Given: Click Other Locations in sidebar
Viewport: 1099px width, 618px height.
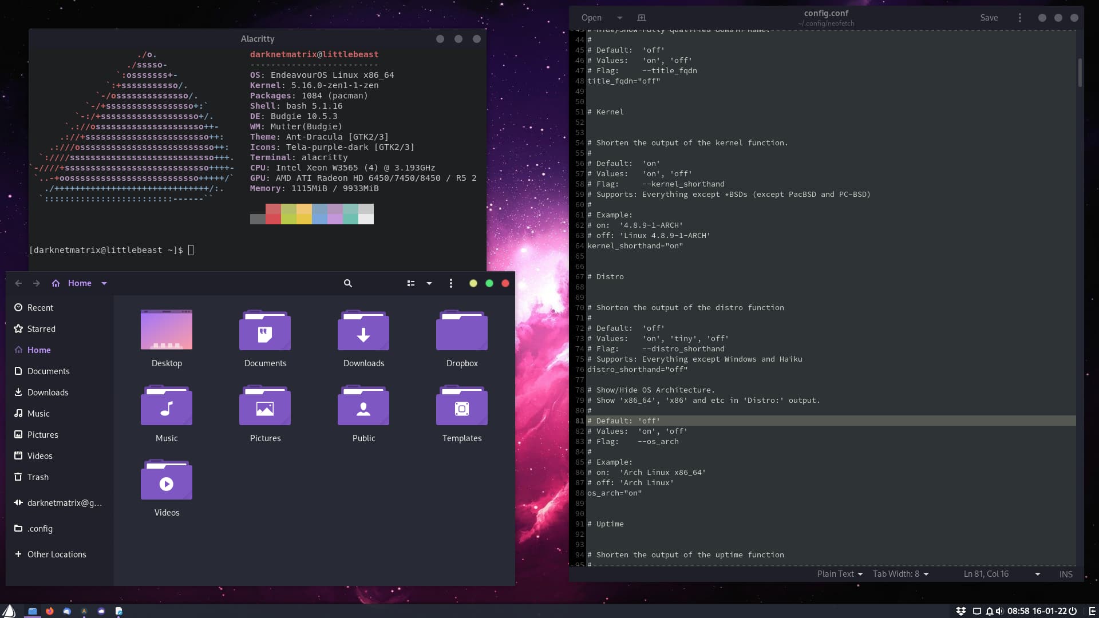Looking at the screenshot, I should coord(60,554).
